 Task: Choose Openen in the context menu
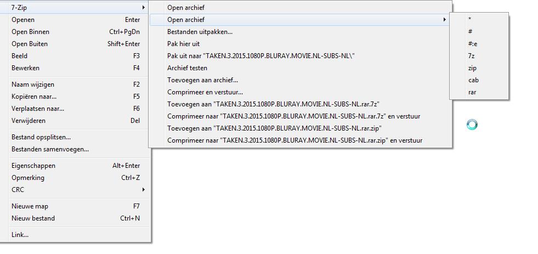tap(75, 20)
